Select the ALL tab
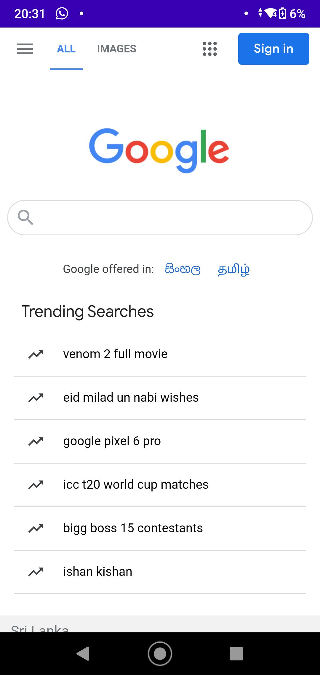This screenshot has width=320, height=675. click(66, 49)
